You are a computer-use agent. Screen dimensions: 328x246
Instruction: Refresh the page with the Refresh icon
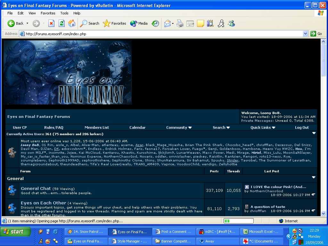[x=61, y=23]
